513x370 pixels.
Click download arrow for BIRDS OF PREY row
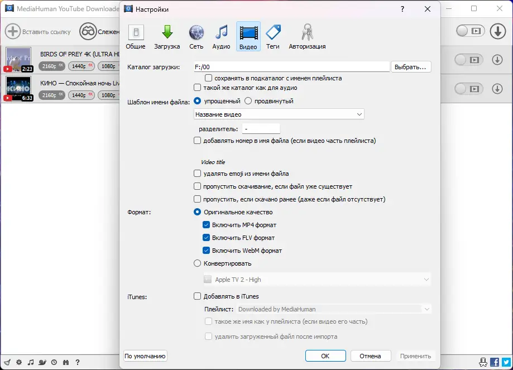pos(497,60)
